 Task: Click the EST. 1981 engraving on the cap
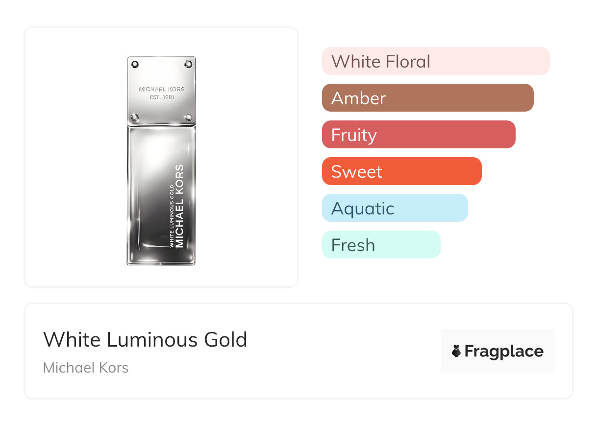coord(162,97)
